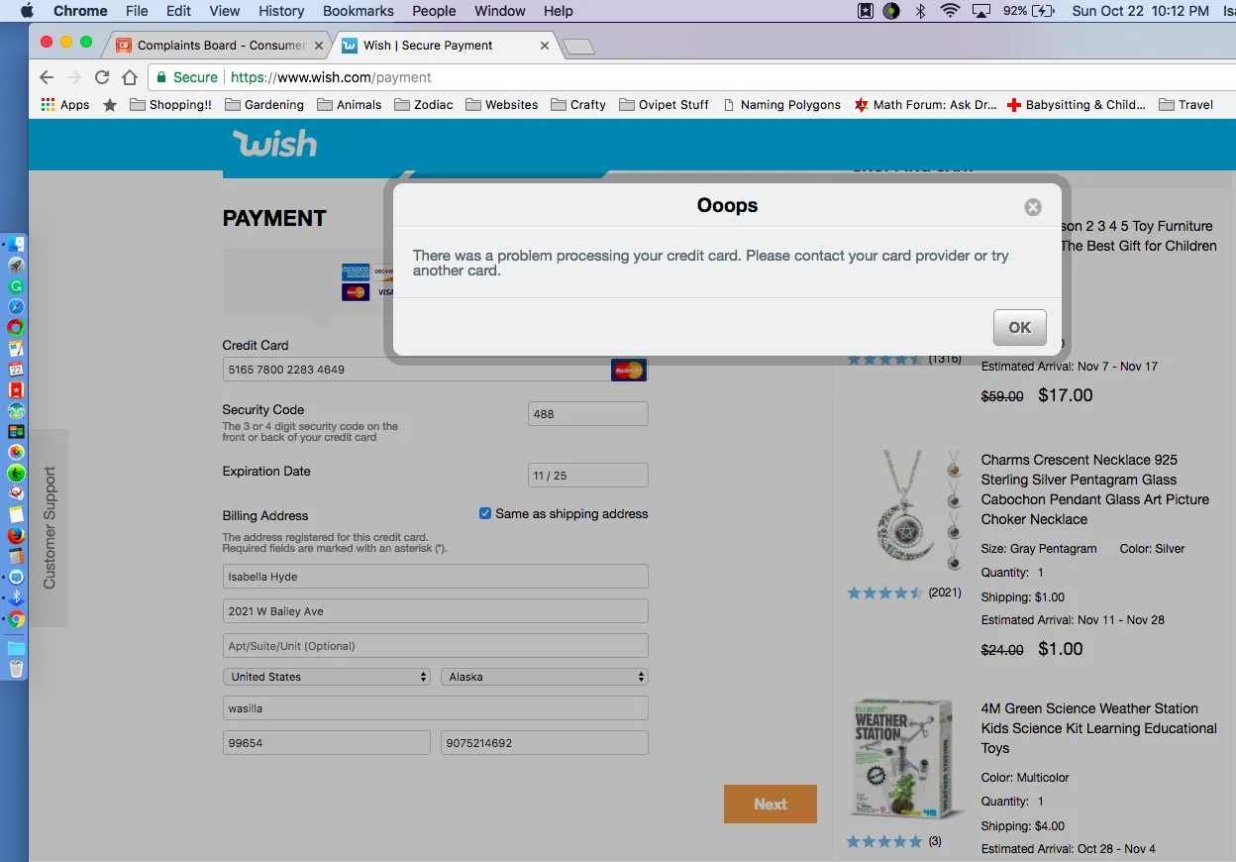Reload the page with the refresh icon
Image resolution: width=1236 pixels, height=862 pixels.
(102, 77)
